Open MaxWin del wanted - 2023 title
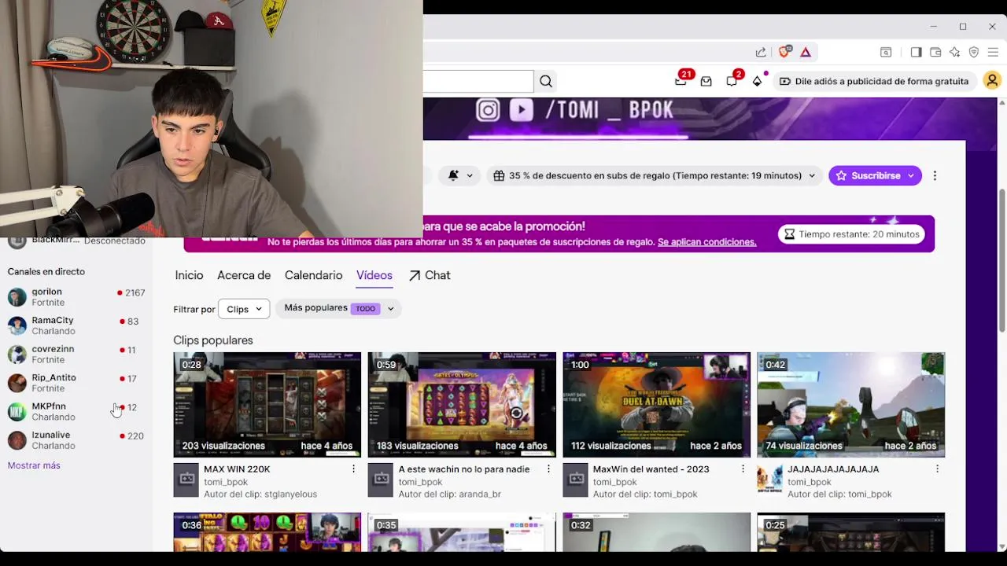This screenshot has height=566, width=1007. (x=651, y=469)
